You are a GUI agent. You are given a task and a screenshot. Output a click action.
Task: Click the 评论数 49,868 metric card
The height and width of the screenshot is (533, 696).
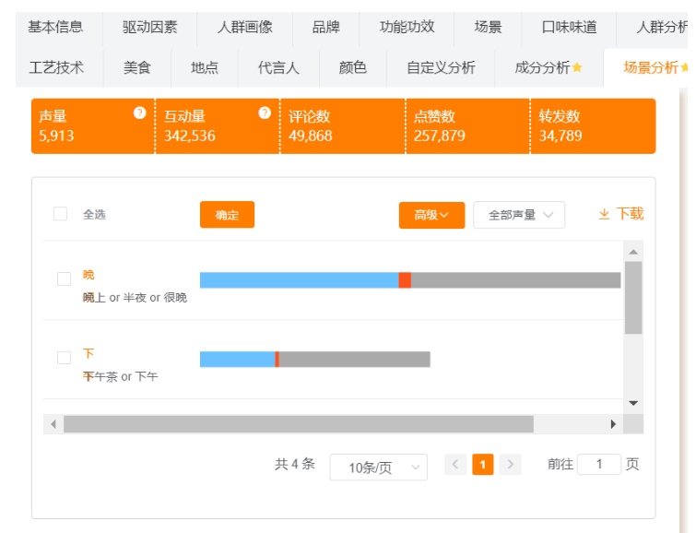pyautogui.click(x=342, y=126)
